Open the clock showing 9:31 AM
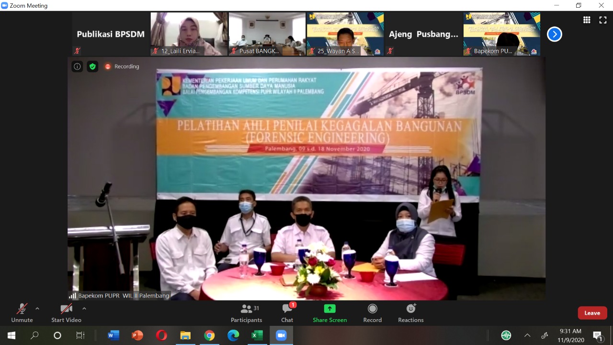The height and width of the screenshot is (345, 613). tap(570, 335)
